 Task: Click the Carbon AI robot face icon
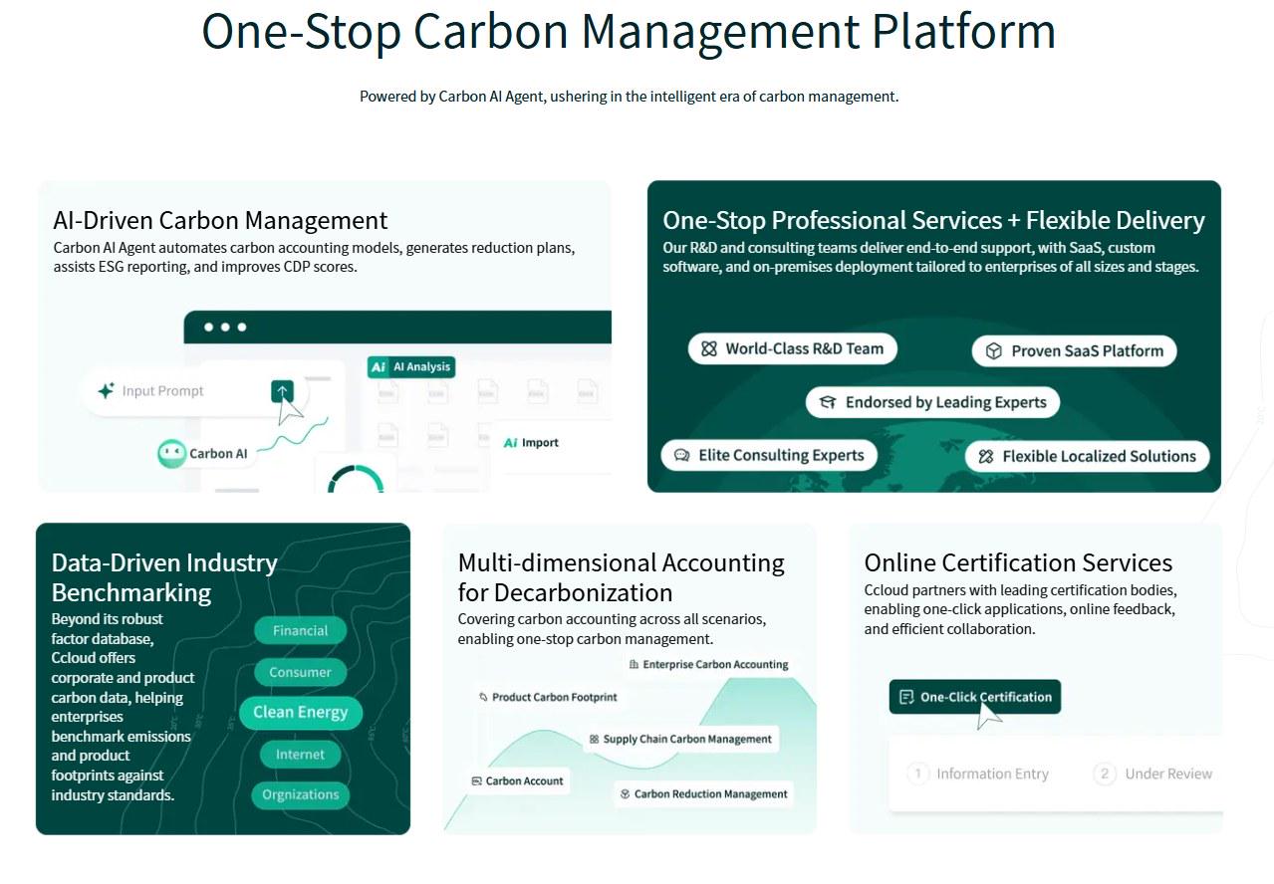172,454
